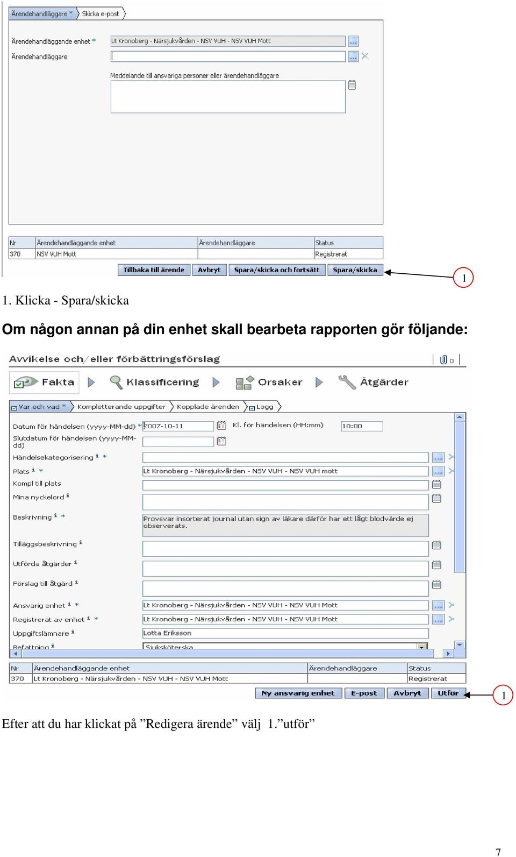The image size is (516, 857).
Task: Show info for Händelsekategorisering label
Action: 97,456
